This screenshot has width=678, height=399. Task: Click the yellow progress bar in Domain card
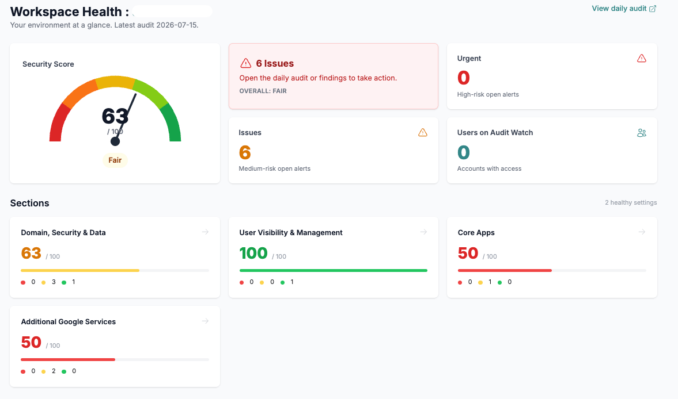pyautogui.click(x=80, y=270)
